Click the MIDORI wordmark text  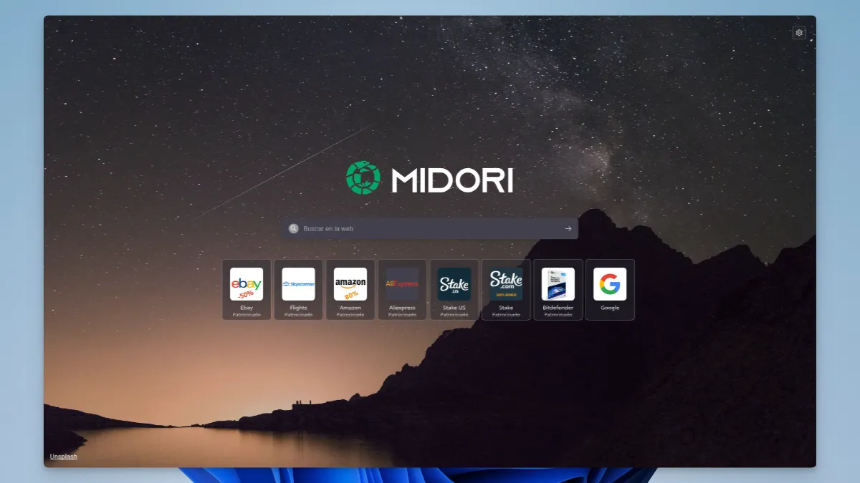(452, 180)
